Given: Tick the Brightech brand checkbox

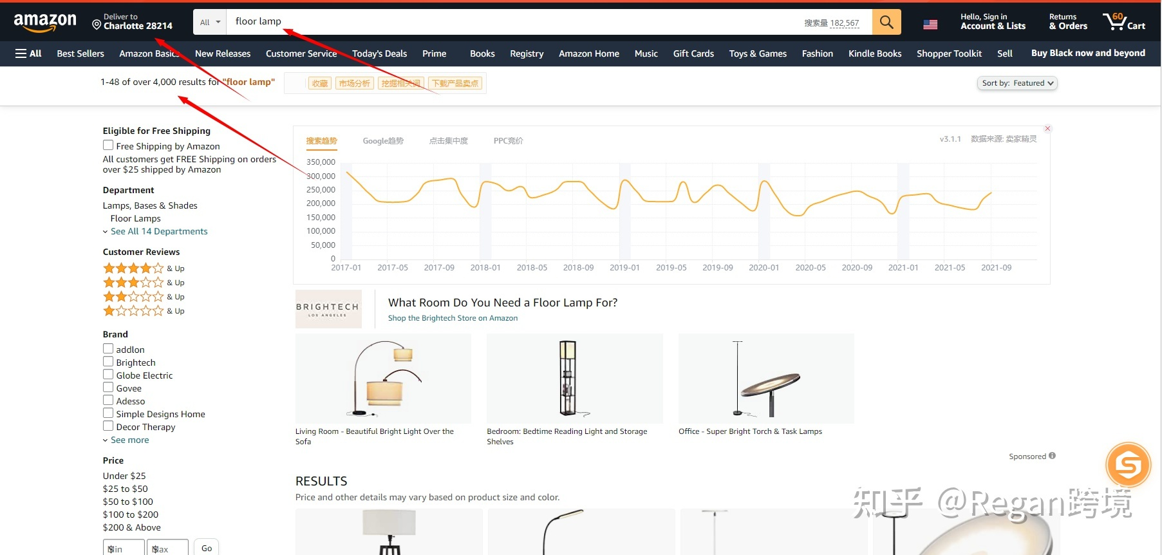Looking at the screenshot, I should (108, 362).
